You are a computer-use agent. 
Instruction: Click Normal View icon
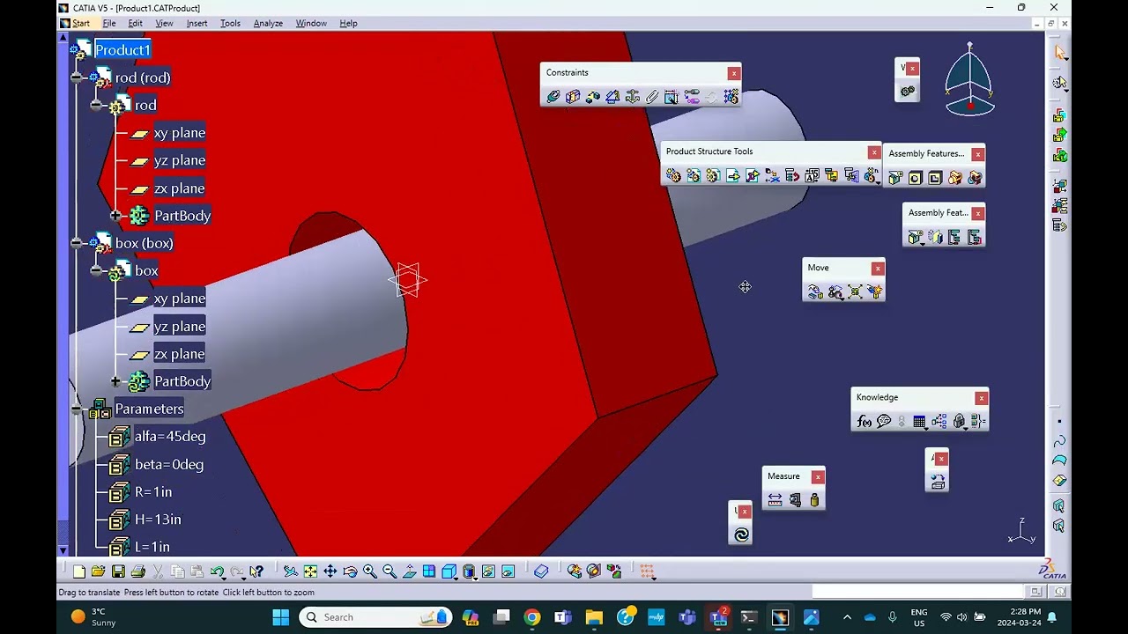[409, 571]
